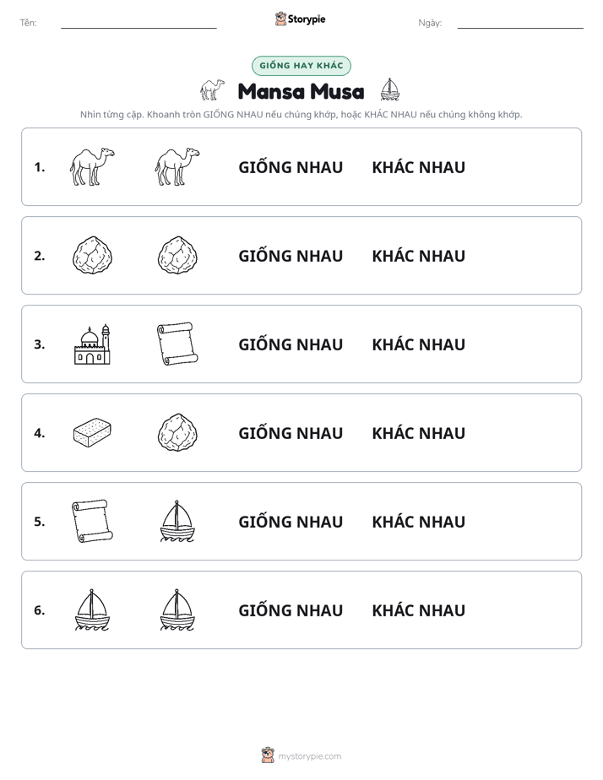Select KHÁC NHAU for row 5
Viewport: 603px width, 780px height.
pos(418,522)
